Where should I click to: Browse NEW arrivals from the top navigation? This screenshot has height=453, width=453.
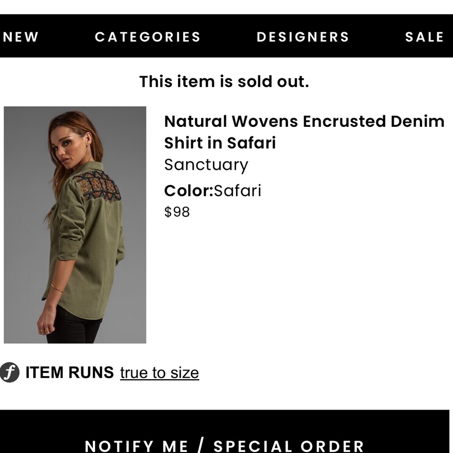pos(20,37)
